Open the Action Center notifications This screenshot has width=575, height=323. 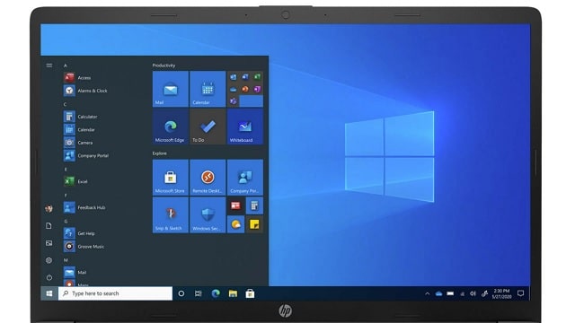521,293
